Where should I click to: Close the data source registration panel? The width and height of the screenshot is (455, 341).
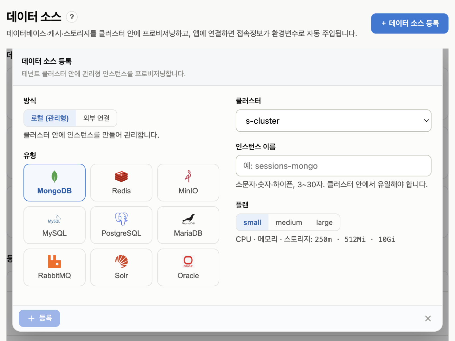428,318
